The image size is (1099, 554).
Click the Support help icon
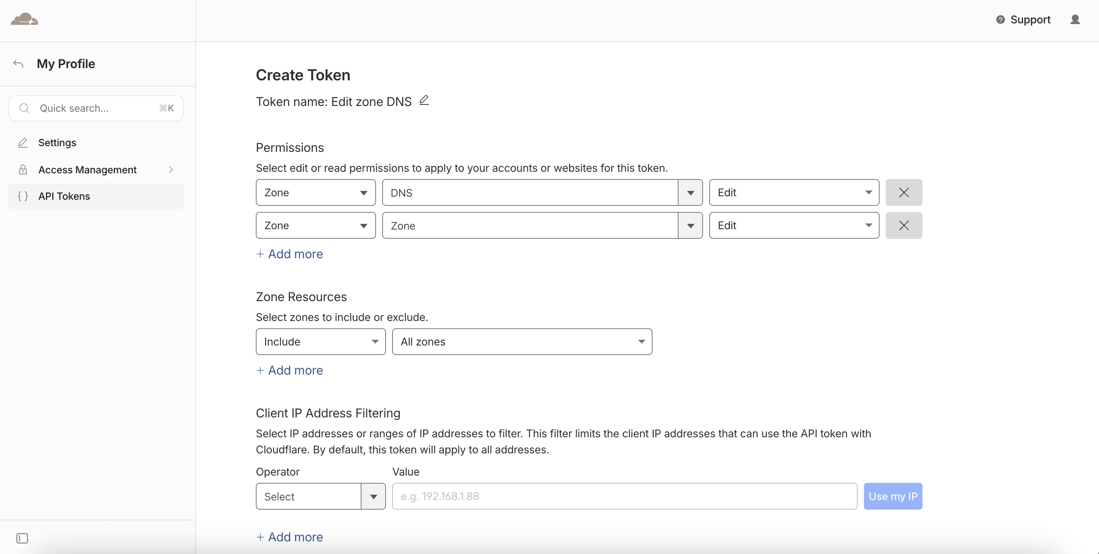point(1000,20)
